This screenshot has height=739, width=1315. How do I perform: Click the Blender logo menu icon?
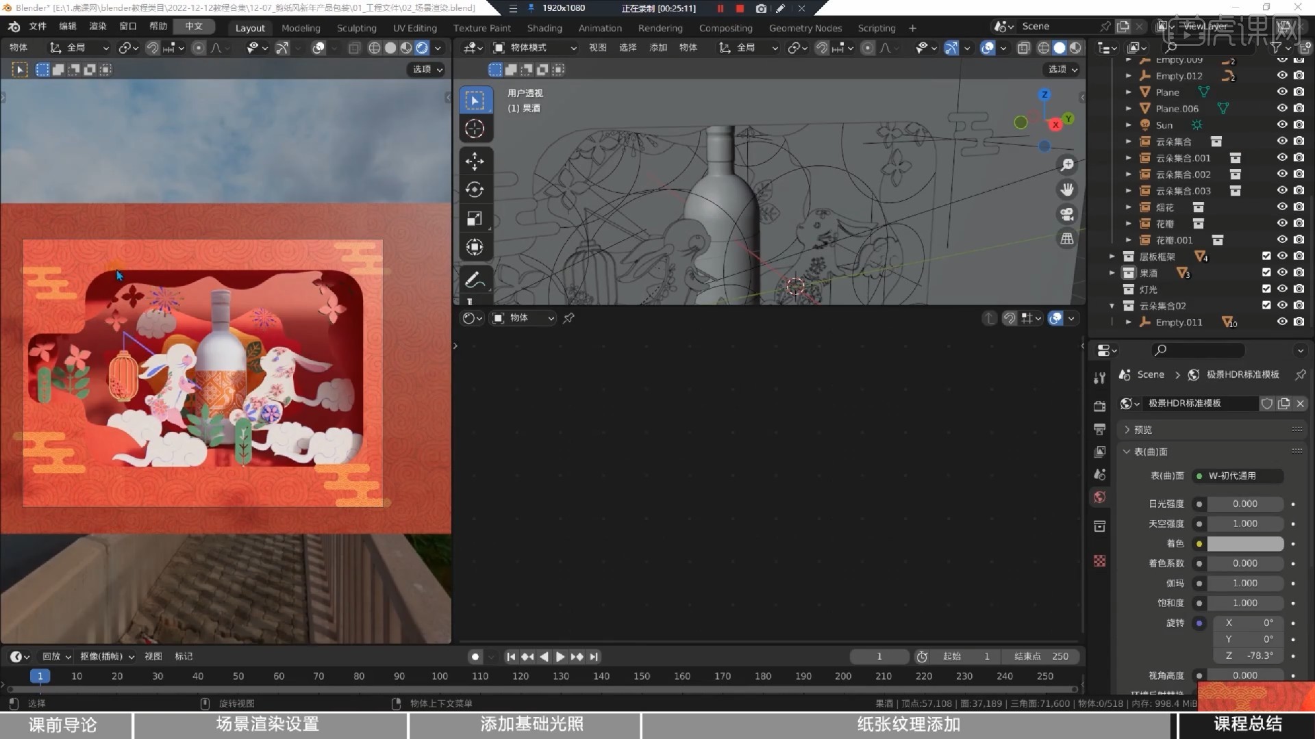coord(14,27)
